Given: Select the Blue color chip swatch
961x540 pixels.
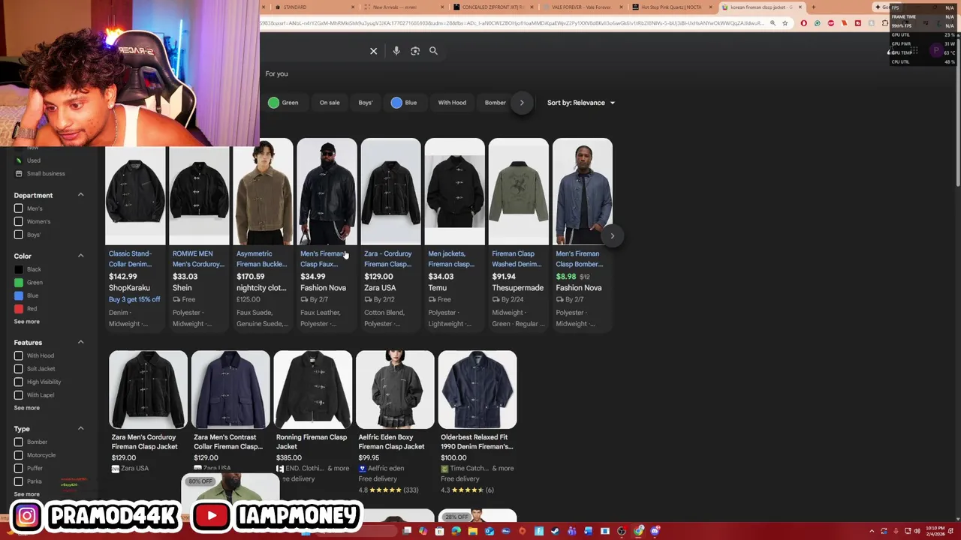Looking at the screenshot, I should coord(396,103).
